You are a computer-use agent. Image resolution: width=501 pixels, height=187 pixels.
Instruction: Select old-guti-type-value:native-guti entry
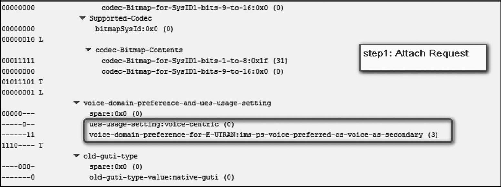[161, 177]
